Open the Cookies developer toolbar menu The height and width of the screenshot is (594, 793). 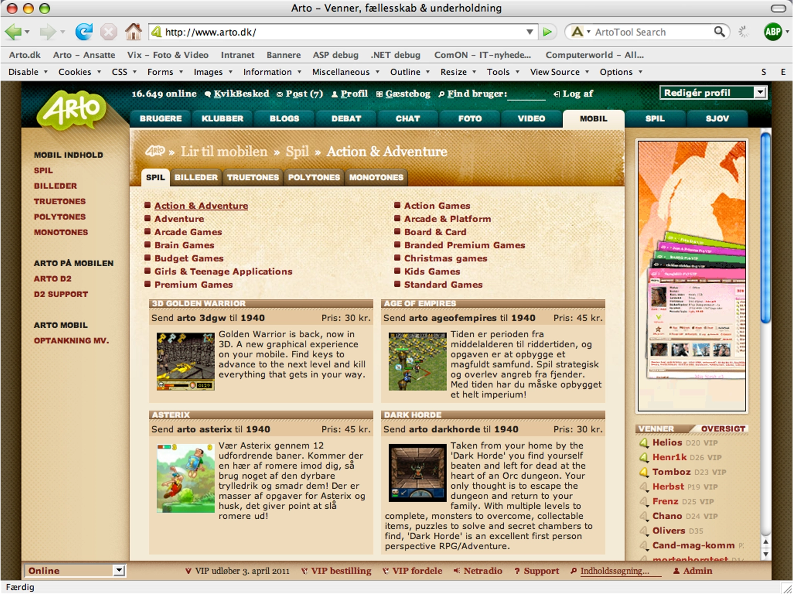[x=79, y=72]
